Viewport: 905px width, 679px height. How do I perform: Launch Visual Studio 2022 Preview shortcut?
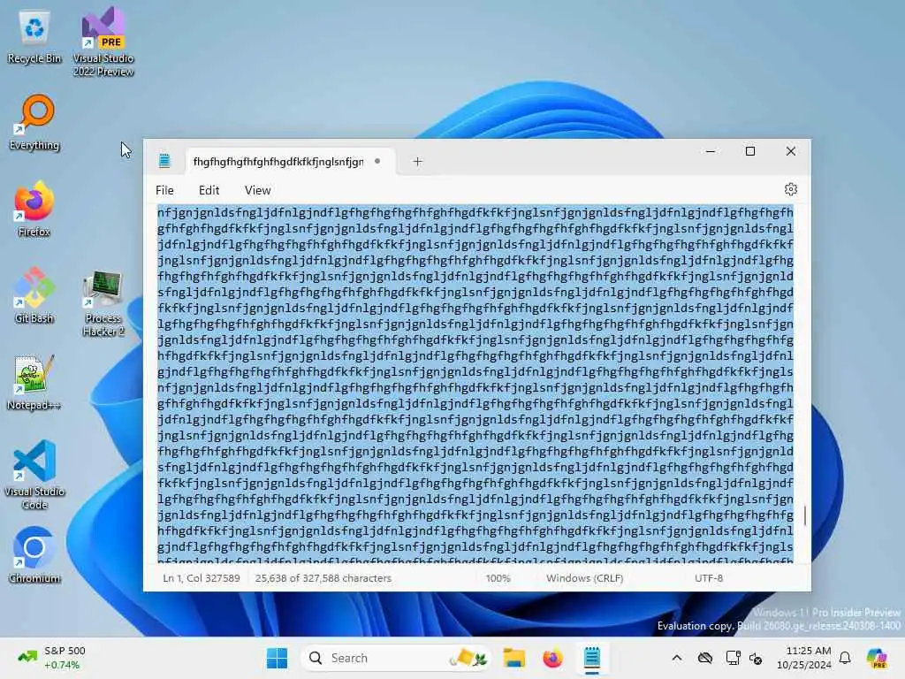coord(103,42)
